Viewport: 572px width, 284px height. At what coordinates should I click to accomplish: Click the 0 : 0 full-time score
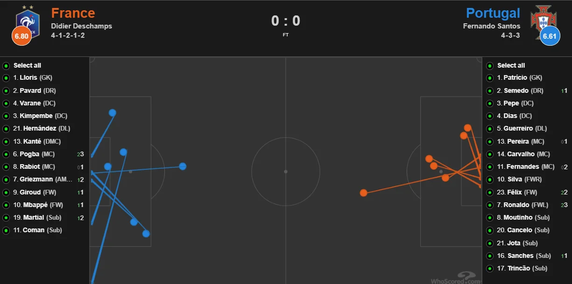click(285, 21)
